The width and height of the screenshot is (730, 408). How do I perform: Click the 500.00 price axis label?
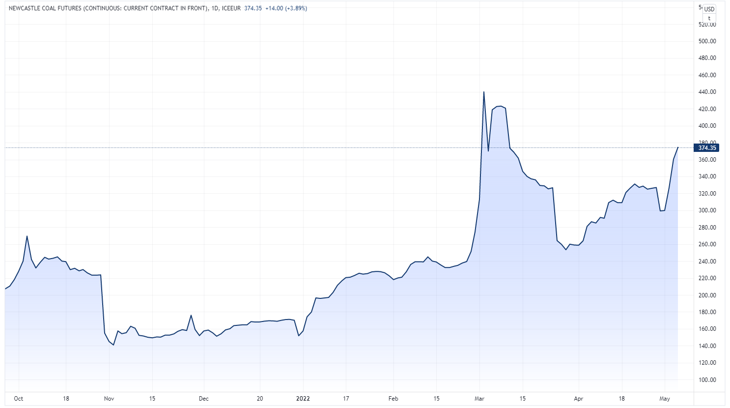click(707, 41)
